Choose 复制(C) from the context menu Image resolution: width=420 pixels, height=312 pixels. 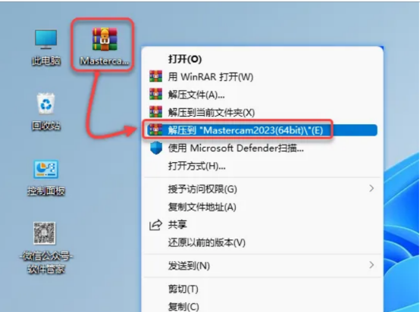262,307
